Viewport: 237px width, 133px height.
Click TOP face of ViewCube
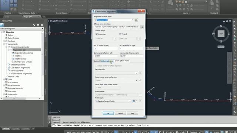click(221, 34)
